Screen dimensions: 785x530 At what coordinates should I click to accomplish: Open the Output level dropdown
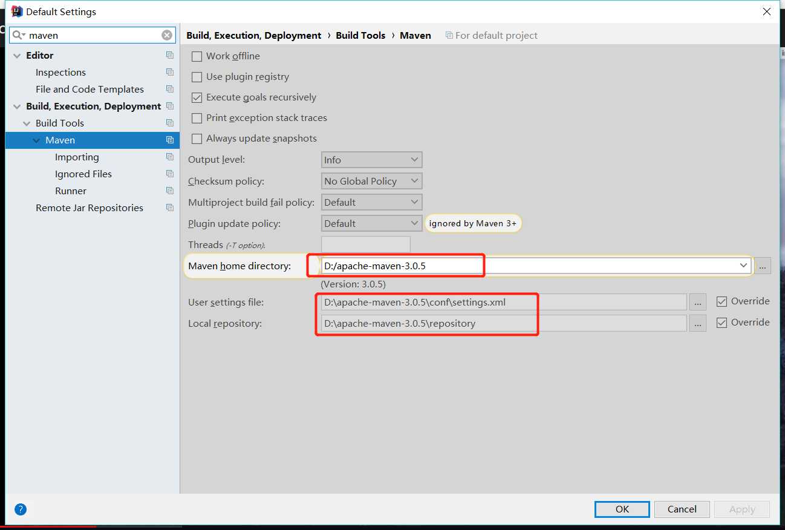click(371, 160)
